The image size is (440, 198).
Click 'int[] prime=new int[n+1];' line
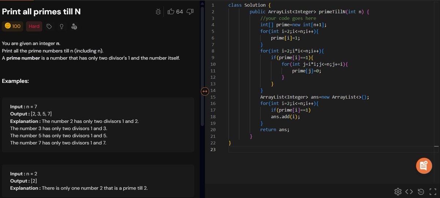pyautogui.click(x=293, y=25)
